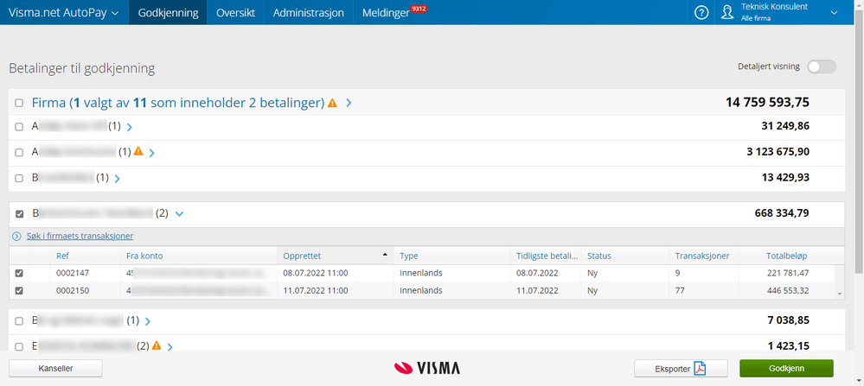
Task: Click the PDF icon on the Eksporter button
Action: [700, 369]
